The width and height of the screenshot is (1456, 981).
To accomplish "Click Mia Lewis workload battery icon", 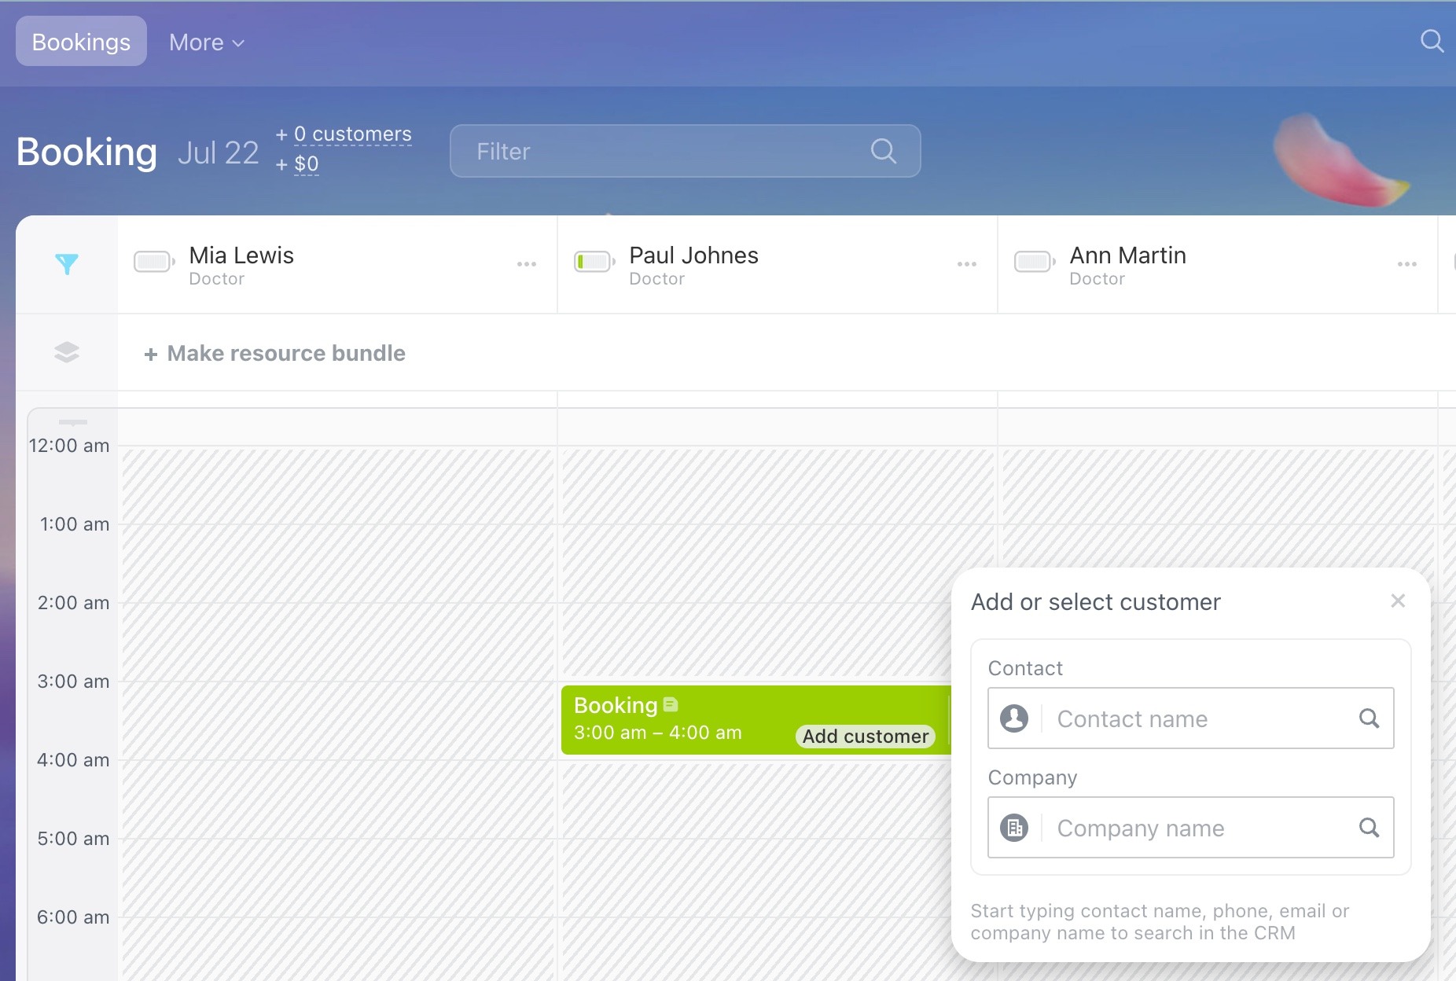I will pos(153,262).
